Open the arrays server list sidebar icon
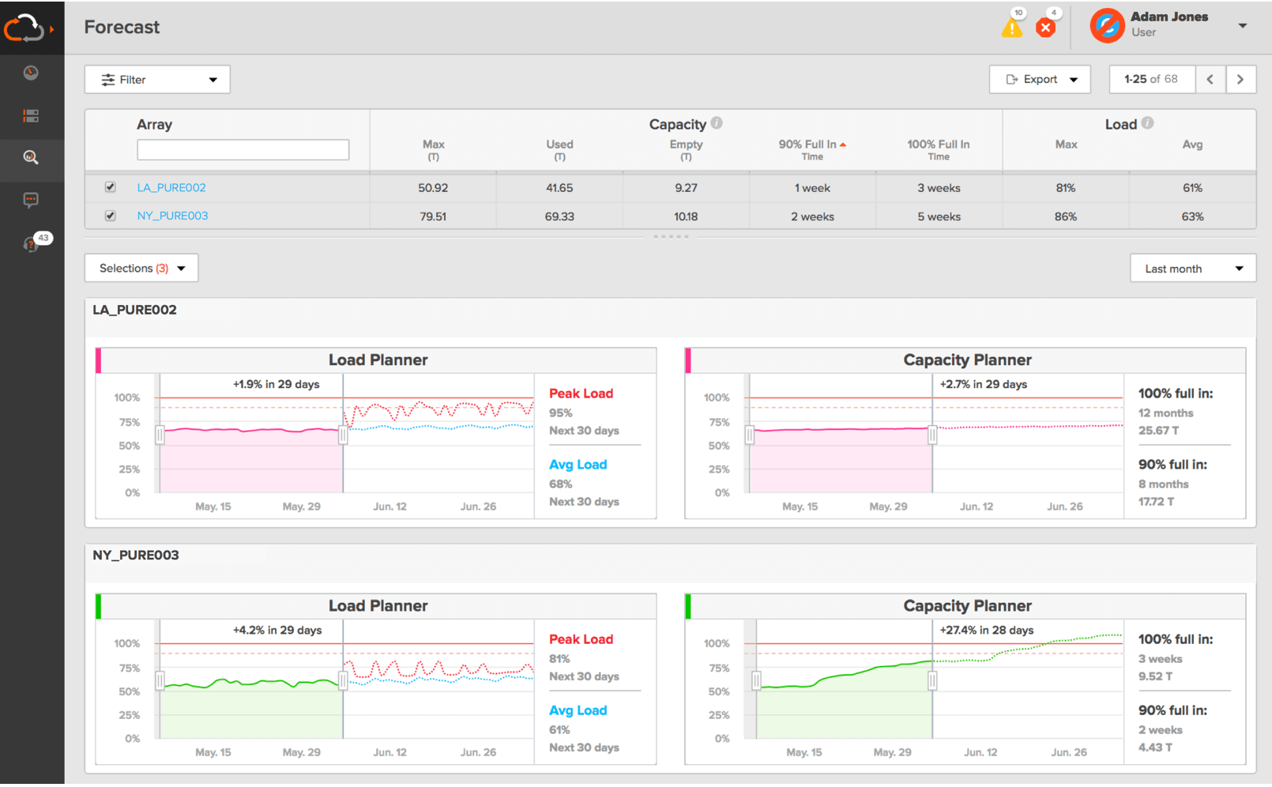The width and height of the screenshot is (1272, 787). 31,116
